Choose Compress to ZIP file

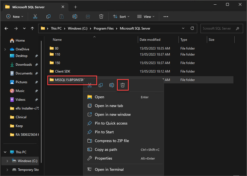tap(123, 141)
